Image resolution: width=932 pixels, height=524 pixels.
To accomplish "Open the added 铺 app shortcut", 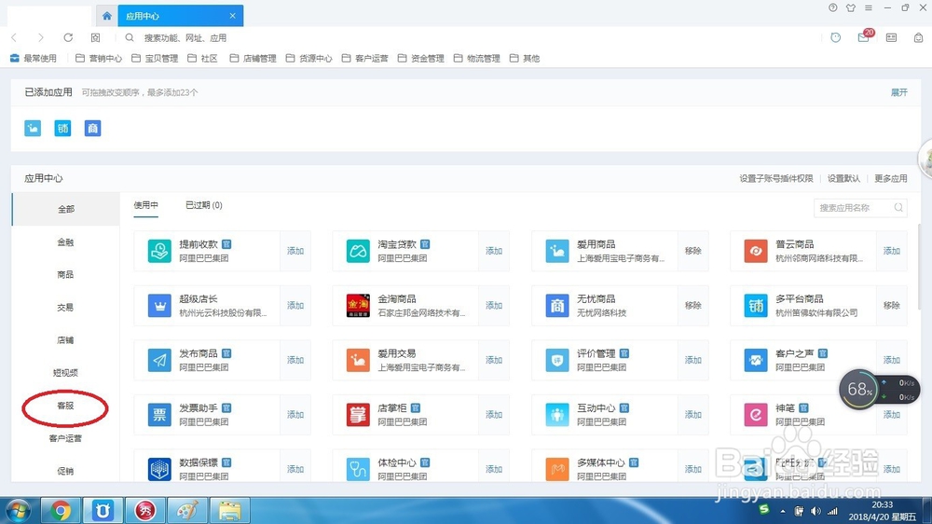I will (62, 128).
